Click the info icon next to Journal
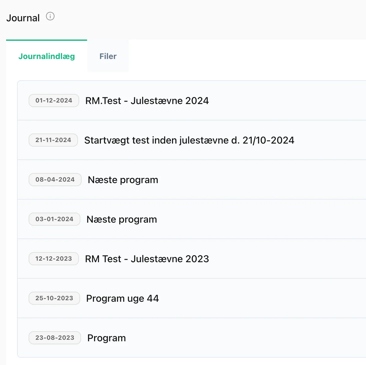366x365 pixels. [x=50, y=16]
